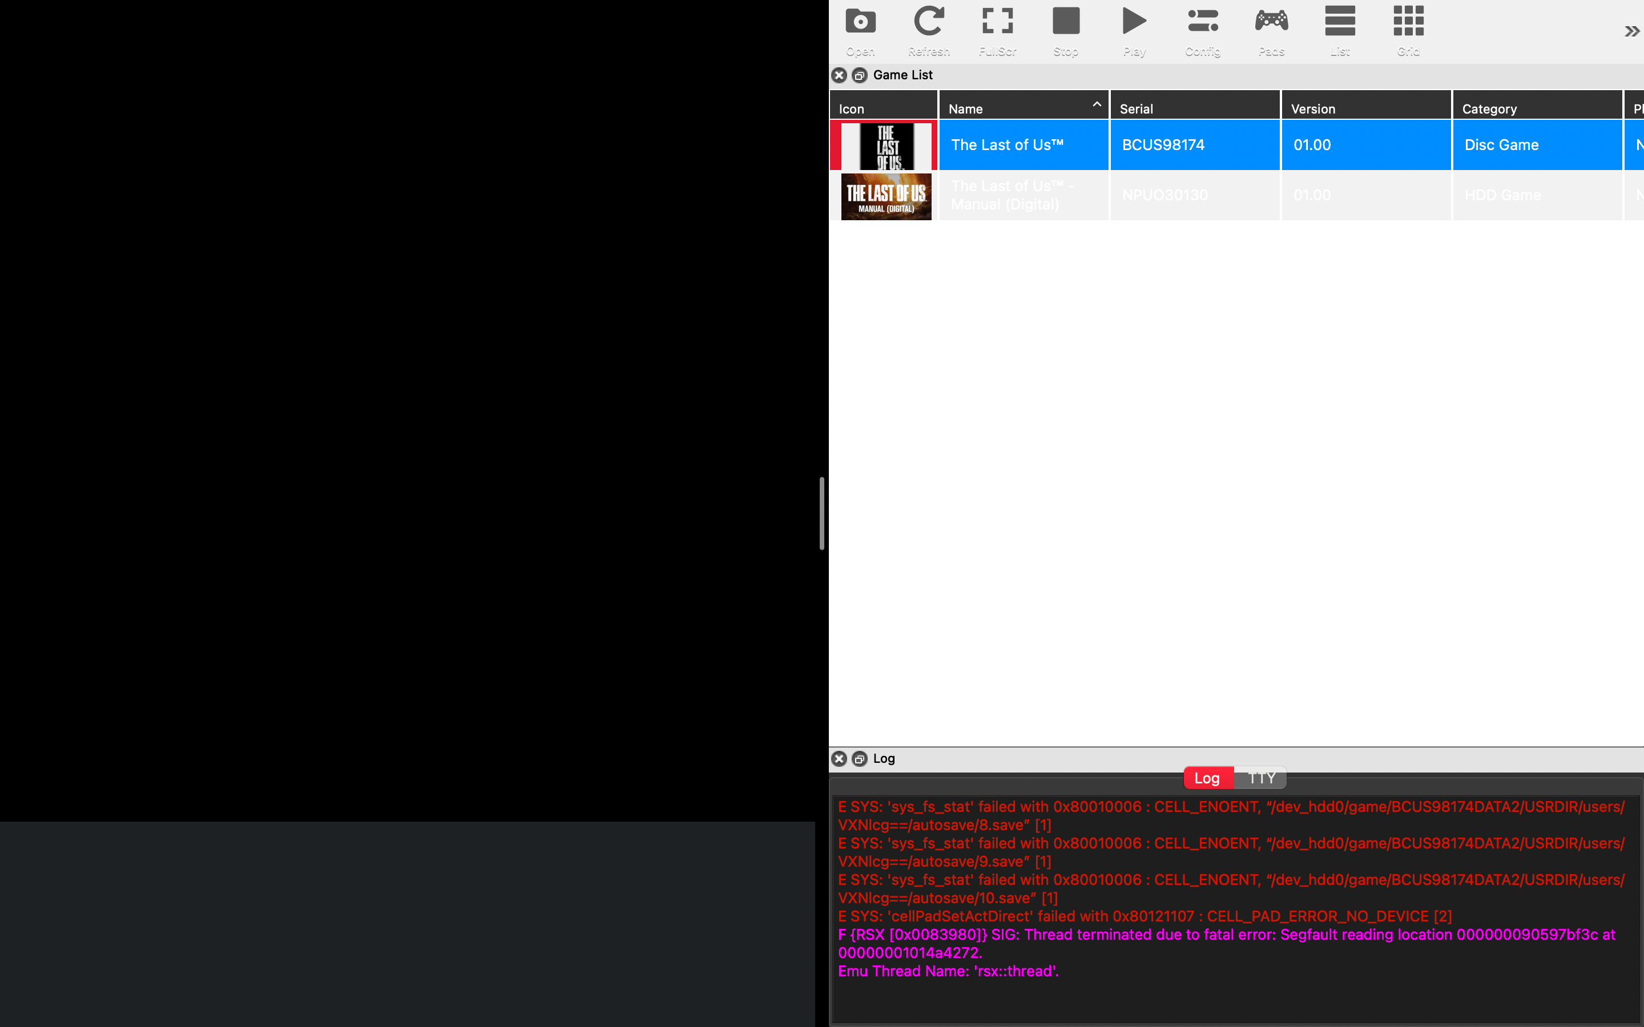1644x1027 pixels.
Task: Switch to the TTY tab
Action: (1261, 778)
